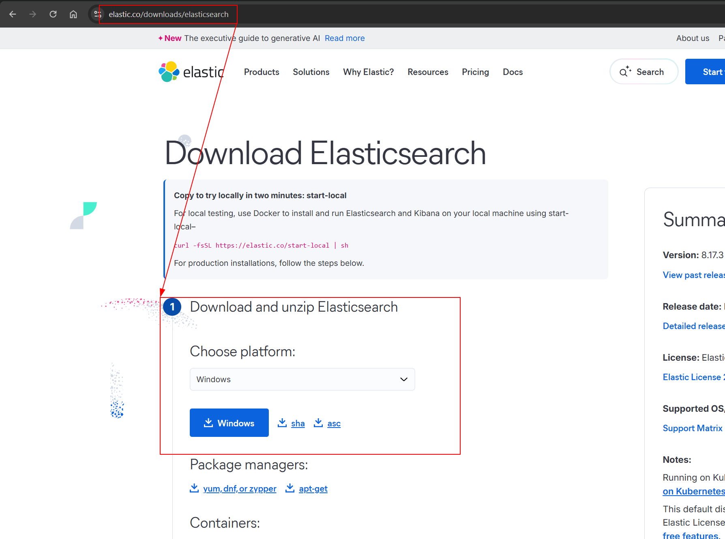Click the Search button

644,72
